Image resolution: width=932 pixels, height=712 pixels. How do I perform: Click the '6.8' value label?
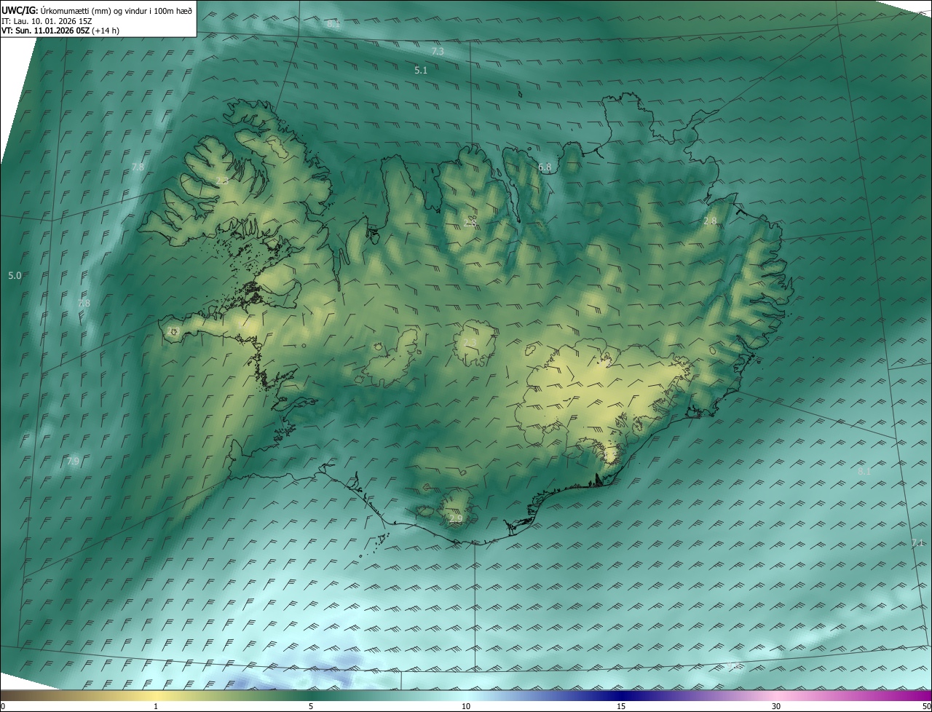(545, 167)
